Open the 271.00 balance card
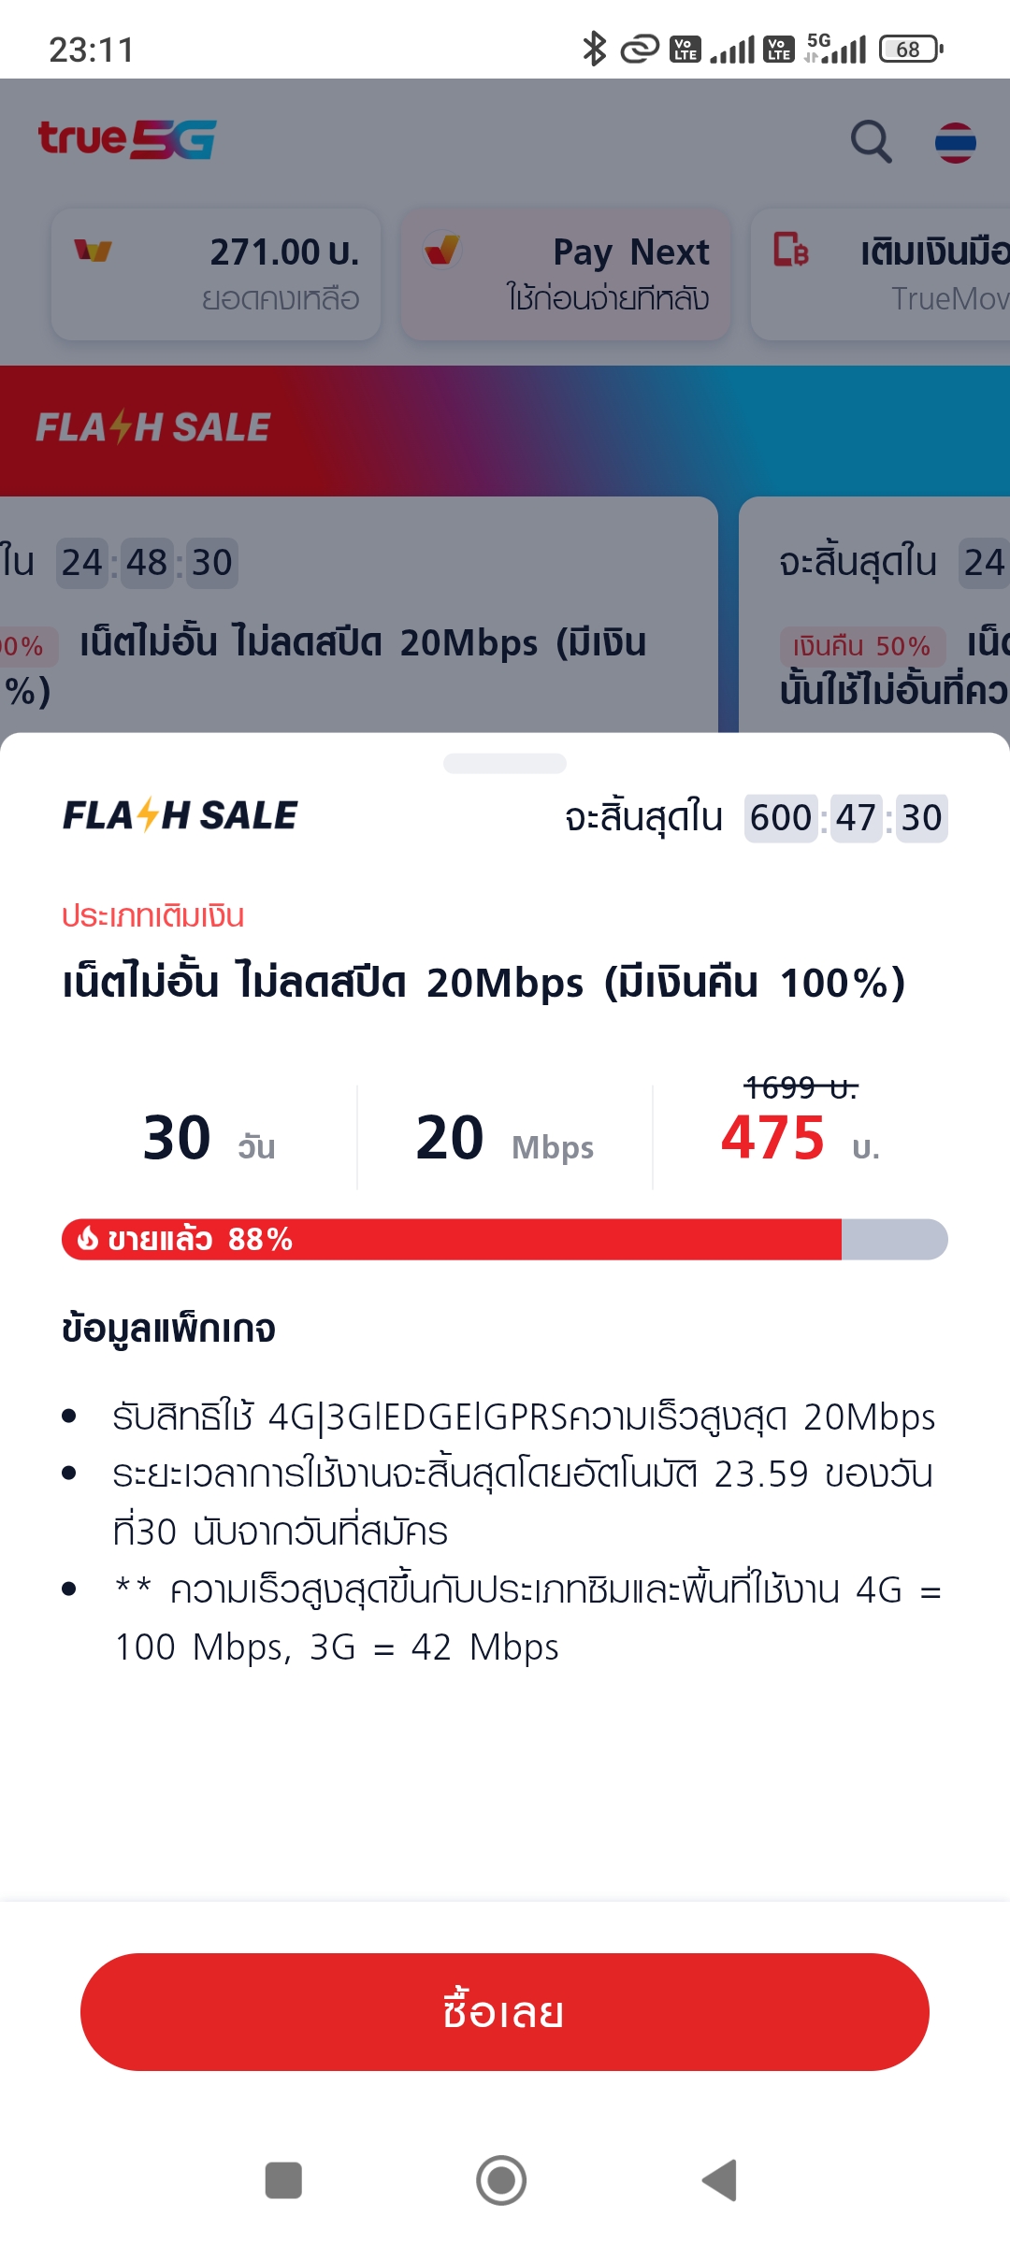This screenshot has width=1010, height=2244. click(216, 274)
